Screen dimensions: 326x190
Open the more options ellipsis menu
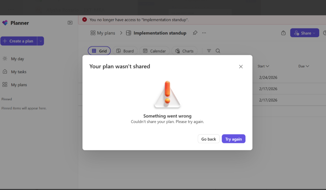[x=204, y=33]
